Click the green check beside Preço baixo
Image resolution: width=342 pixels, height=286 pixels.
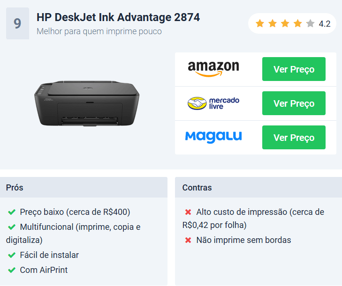click(x=12, y=212)
